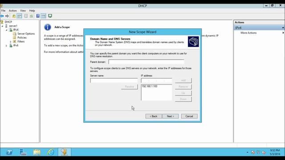Viewport: 285px width, 160px height.
Task: Click the wizard folder graphic icon
Action: point(193,41)
